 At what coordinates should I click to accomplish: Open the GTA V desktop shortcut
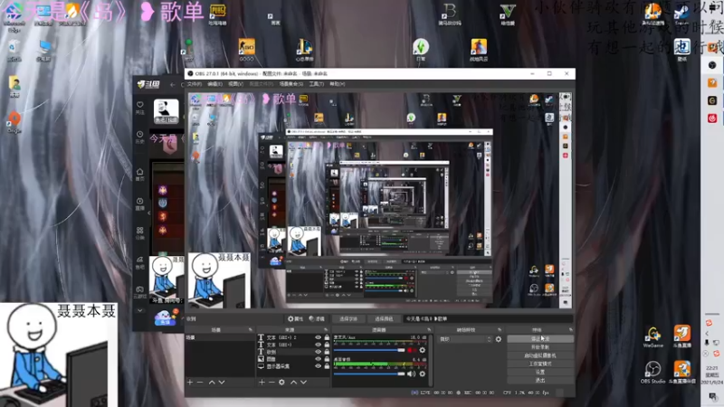point(508,14)
